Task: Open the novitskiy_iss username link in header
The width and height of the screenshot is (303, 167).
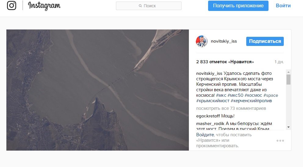Action: coord(224,41)
